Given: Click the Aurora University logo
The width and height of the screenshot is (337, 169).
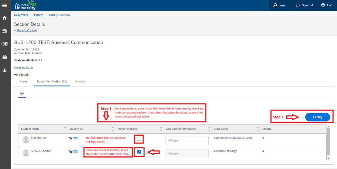Looking at the screenshot, I should tap(26, 5).
